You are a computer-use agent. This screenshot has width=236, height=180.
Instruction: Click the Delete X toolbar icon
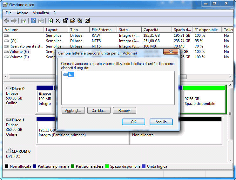[57, 21]
